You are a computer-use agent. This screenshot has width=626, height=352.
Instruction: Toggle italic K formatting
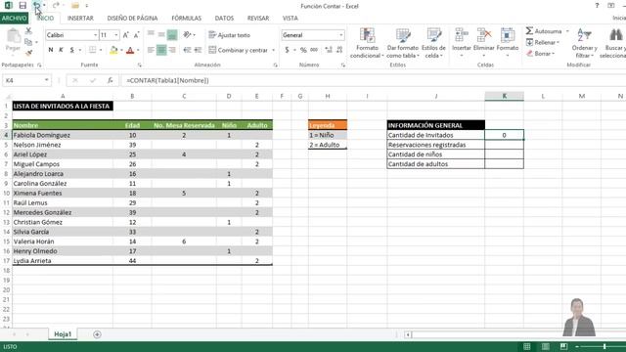tap(61, 50)
